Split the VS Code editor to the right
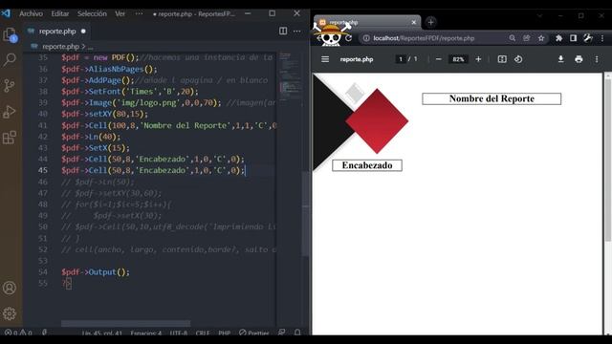The image size is (612, 344). tap(283, 31)
